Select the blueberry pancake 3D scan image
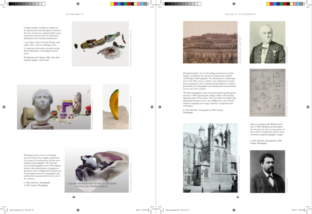This screenshot has width=312, height=214. point(100,44)
